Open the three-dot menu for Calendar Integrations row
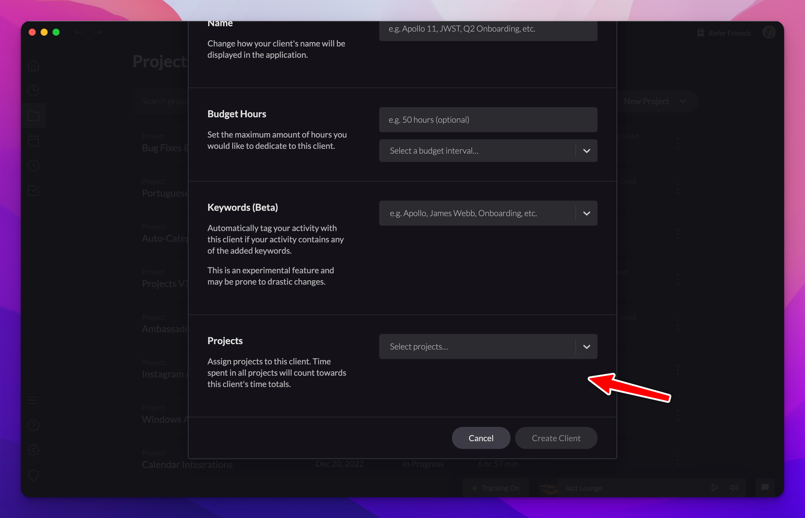The image size is (805, 518). 678,460
